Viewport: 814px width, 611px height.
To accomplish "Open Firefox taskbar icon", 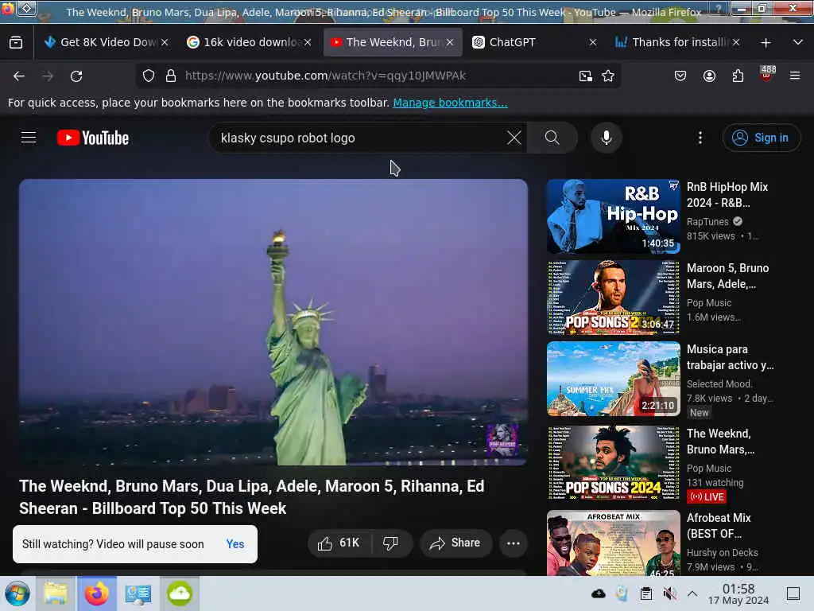I will (x=96, y=593).
